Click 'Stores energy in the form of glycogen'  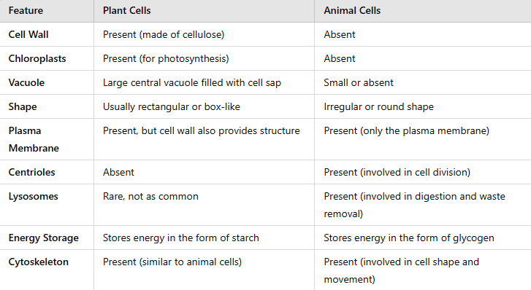(409, 238)
